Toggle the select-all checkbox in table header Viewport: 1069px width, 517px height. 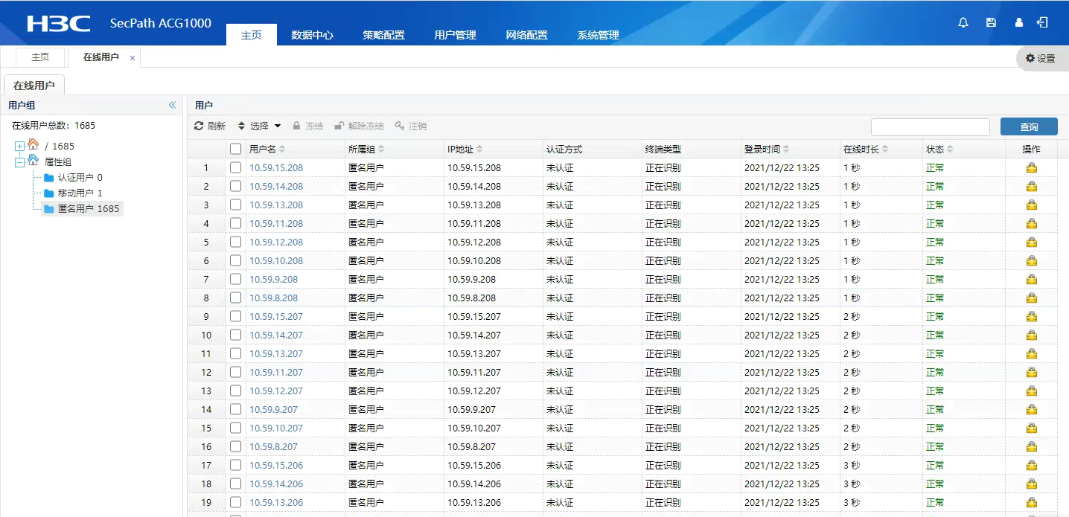click(x=235, y=149)
